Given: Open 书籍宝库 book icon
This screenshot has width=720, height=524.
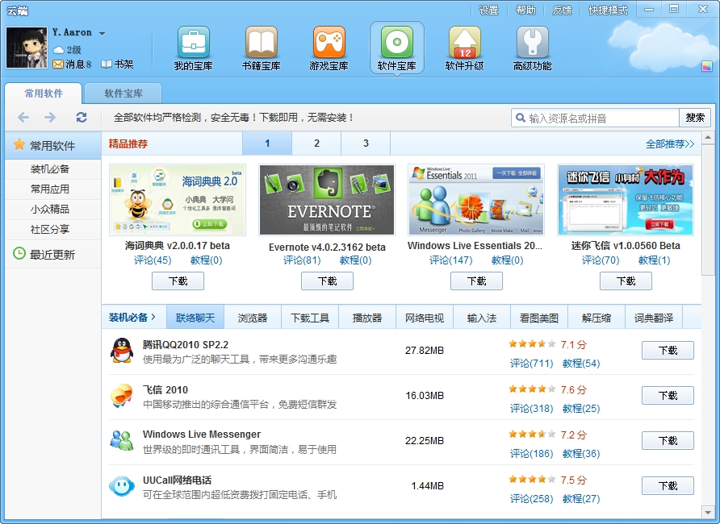Looking at the screenshot, I should click(261, 42).
